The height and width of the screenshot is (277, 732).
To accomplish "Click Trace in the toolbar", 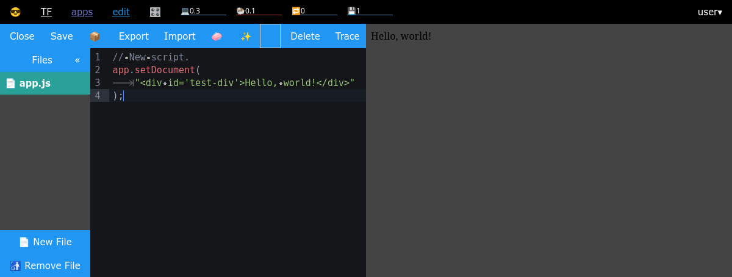I will [x=347, y=36].
